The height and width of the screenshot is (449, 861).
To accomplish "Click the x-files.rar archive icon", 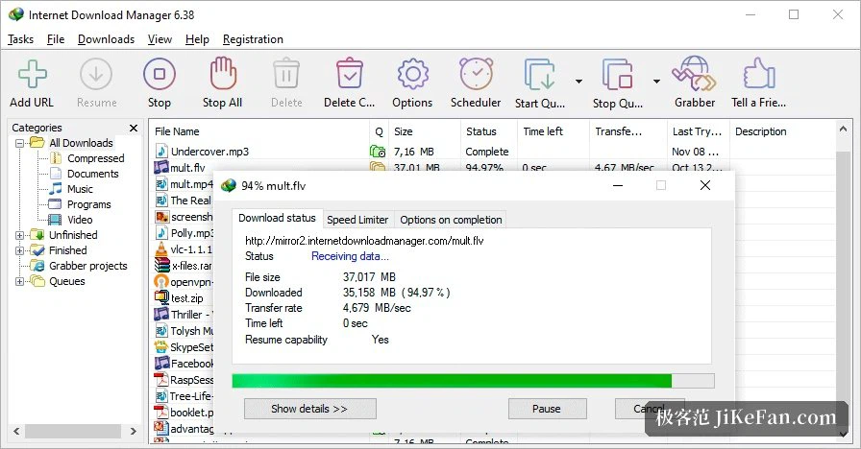I will coord(161,266).
